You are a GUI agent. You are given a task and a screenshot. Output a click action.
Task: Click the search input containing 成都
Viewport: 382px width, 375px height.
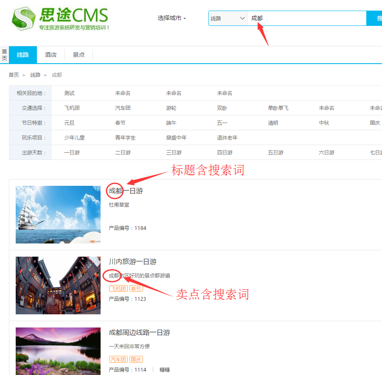306,18
